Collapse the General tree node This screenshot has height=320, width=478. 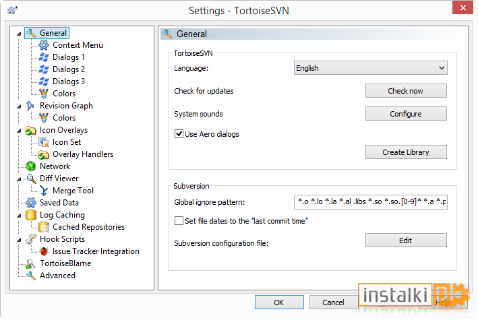click(19, 34)
